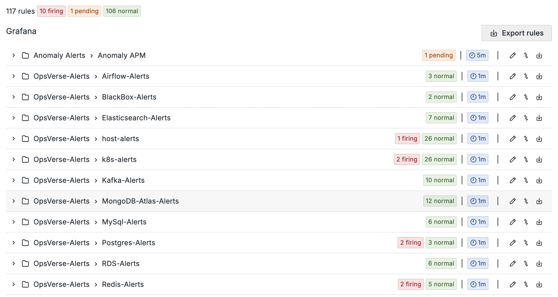The width and height of the screenshot is (558, 297).
Task: Edit the Elasticsearch-Alerts rule group
Action: point(513,118)
